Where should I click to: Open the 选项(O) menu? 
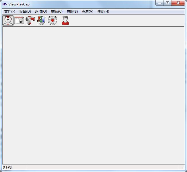(41, 11)
